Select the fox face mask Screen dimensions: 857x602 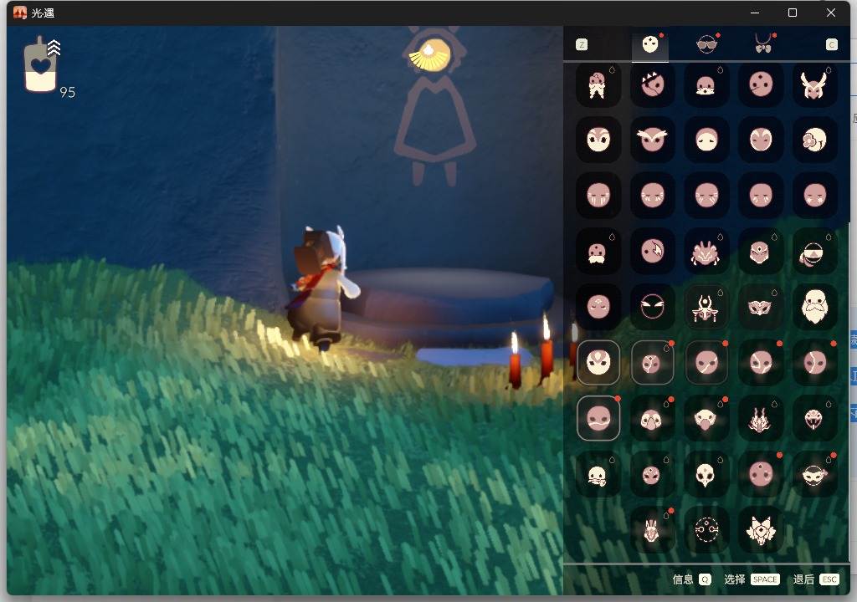[x=760, y=530]
